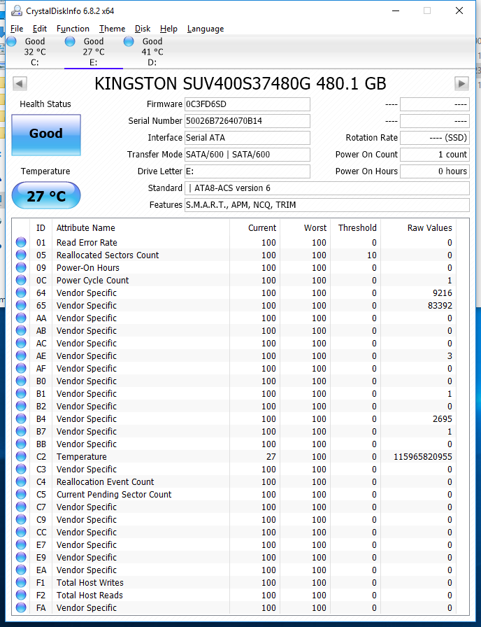Click the 27 °C temperature button
481x627 pixels.
46,196
